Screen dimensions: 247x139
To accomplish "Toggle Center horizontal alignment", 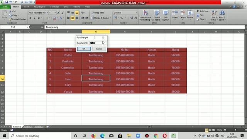I will click(73, 18).
